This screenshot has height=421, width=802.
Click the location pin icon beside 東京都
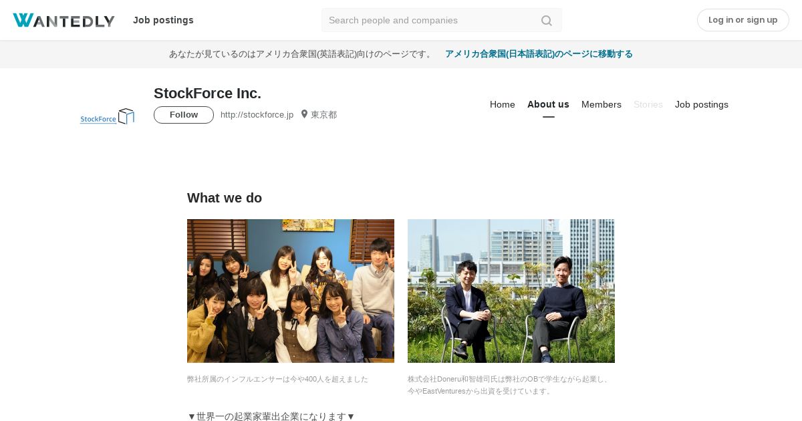[304, 114]
